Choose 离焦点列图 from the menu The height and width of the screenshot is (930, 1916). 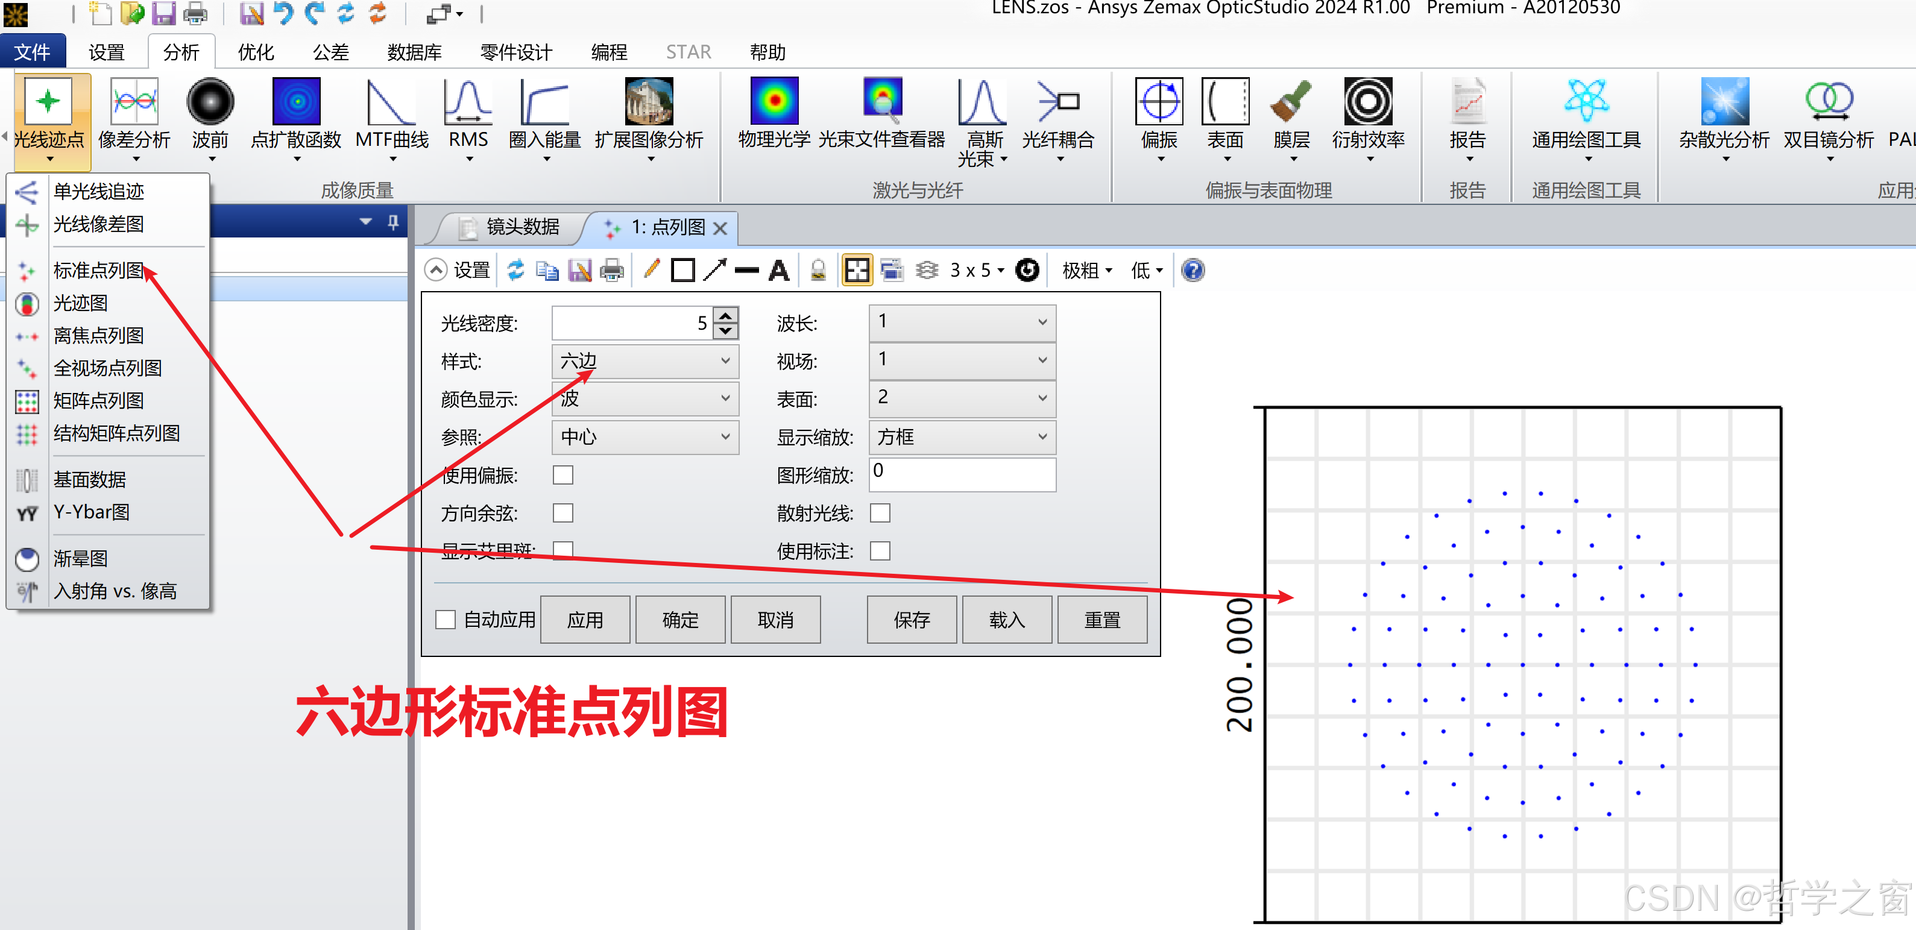point(98,335)
